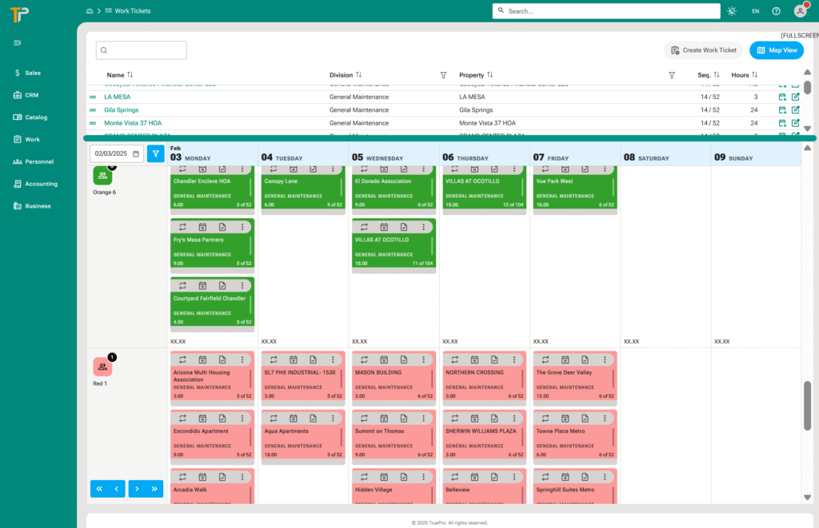The image size is (819, 528).
Task: Open the EN language selector
Action: coord(755,11)
